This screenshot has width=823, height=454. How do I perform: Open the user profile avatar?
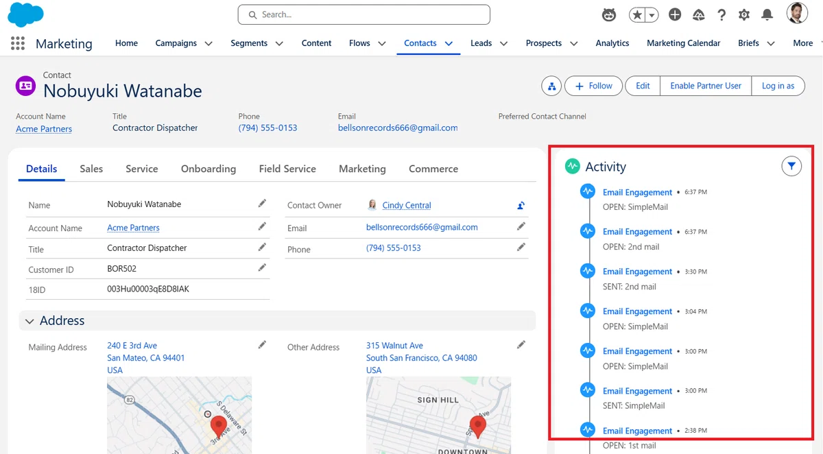(797, 13)
